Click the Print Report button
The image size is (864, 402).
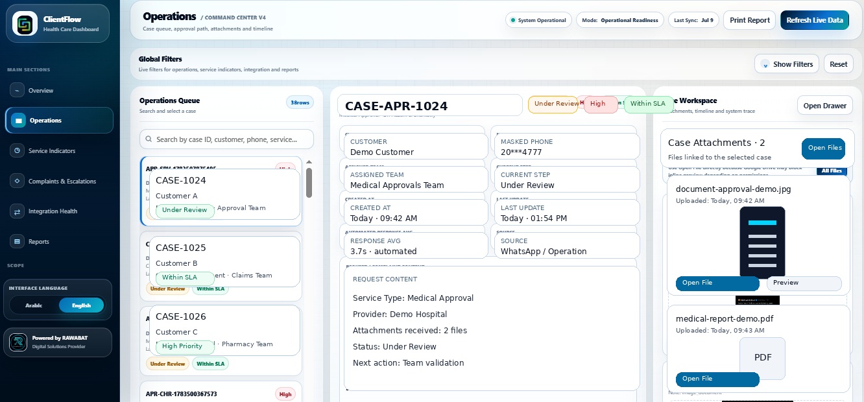point(750,20)
